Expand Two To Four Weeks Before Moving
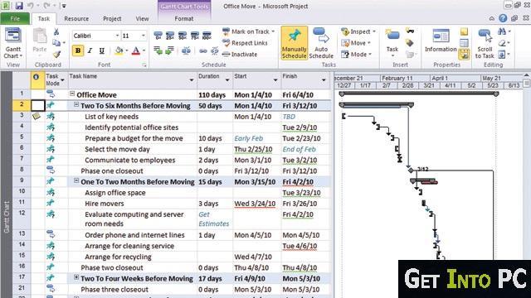531x298 pixels. (x=76, y=277)
